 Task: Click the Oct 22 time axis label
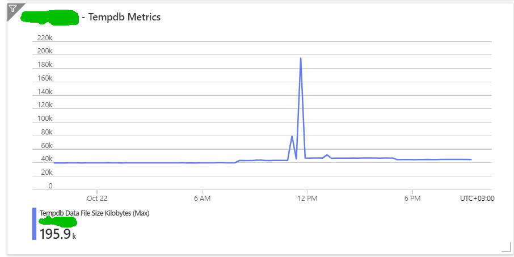click(x=97, y=198)
